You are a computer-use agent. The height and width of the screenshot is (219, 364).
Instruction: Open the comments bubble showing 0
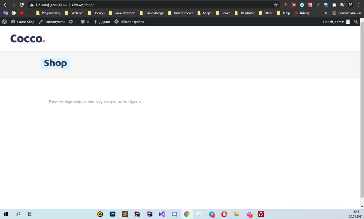[85, 22]
